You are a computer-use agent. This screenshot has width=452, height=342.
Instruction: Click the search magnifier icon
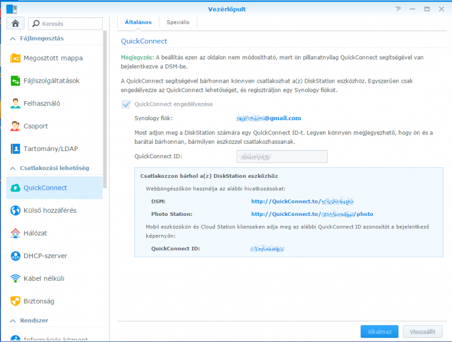[x=36, y=23]
